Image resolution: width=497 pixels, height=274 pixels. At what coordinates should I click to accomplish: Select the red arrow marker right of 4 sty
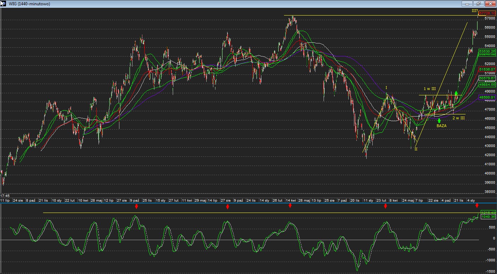(477, 205)
